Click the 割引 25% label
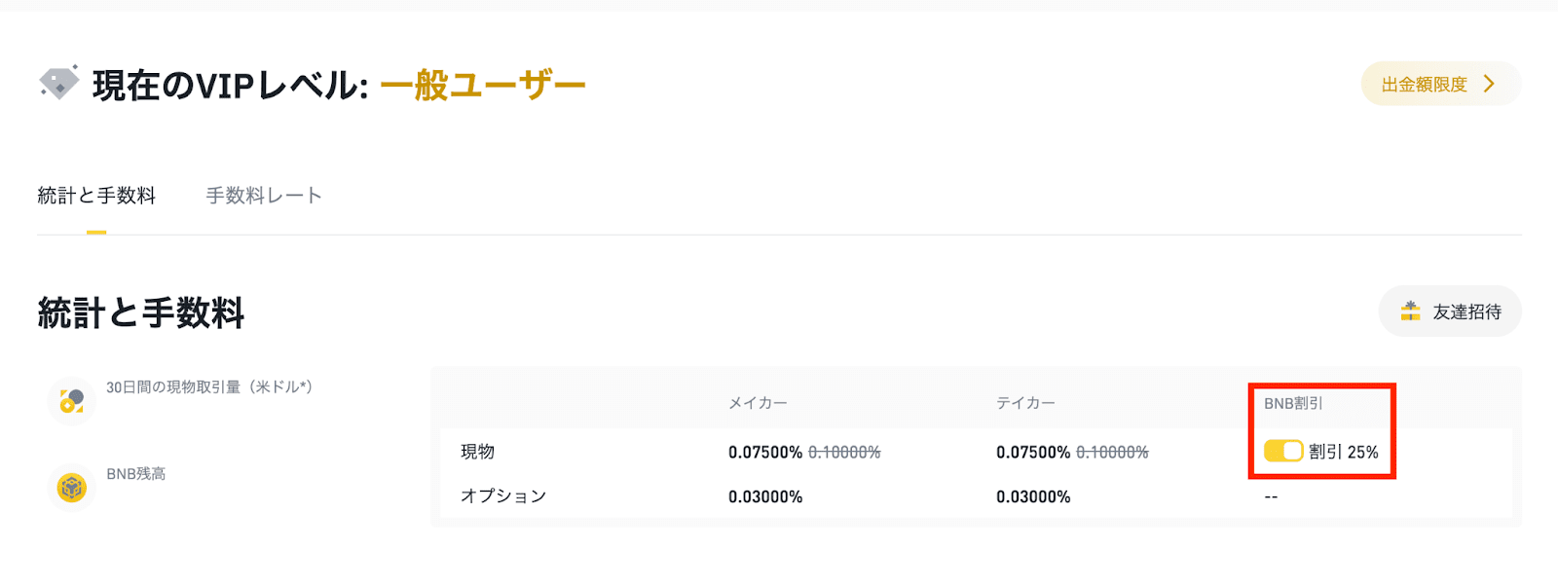This screenshot has height=586, width=1558. click(1344, 452)
